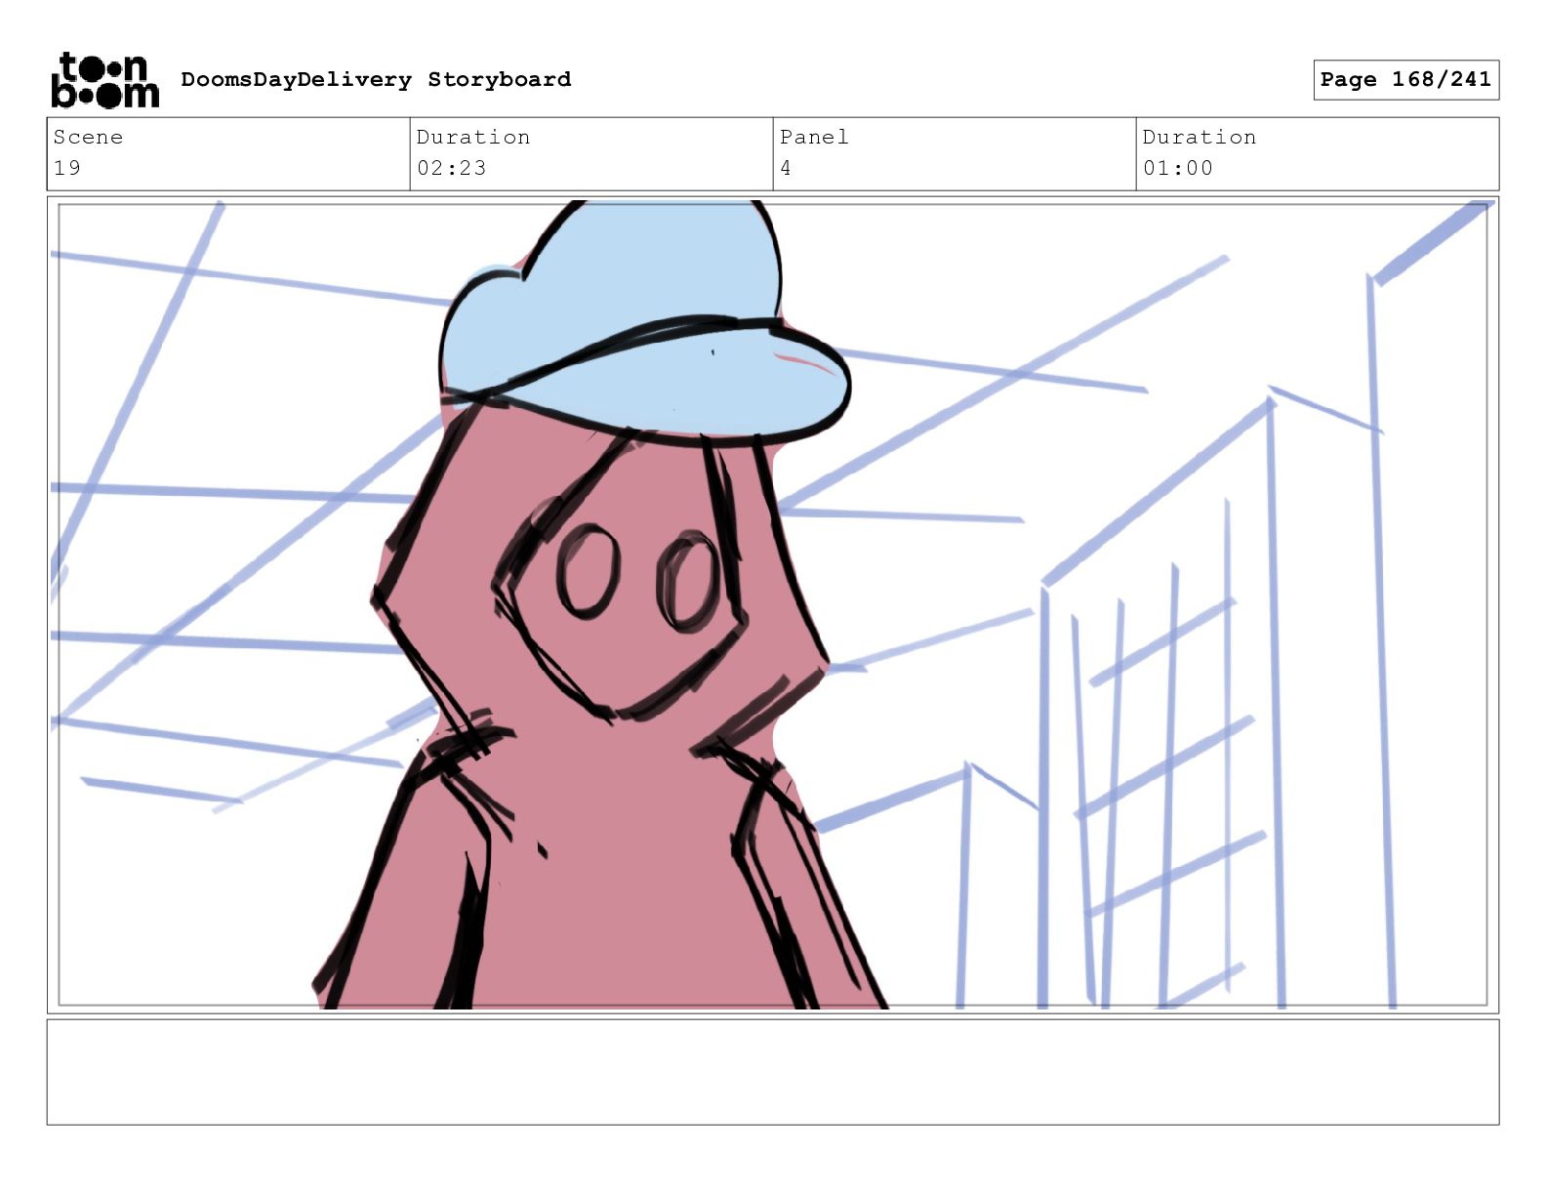Select the DoomsDayDelivery Storyboard title text
This screenshot has width=1546, height=1195.
tap(376, 80)
